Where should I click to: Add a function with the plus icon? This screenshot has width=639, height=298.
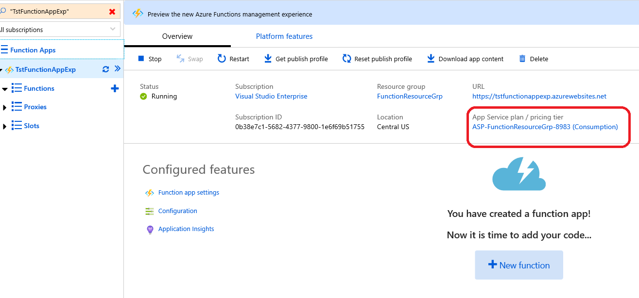point(115,88)
